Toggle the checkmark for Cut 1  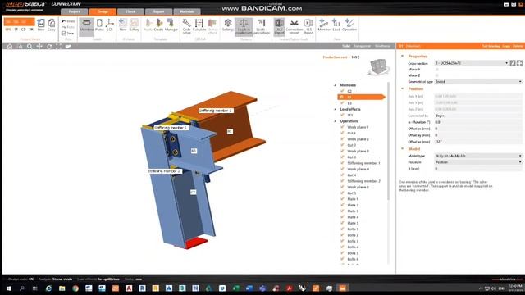tap(342, 133)
